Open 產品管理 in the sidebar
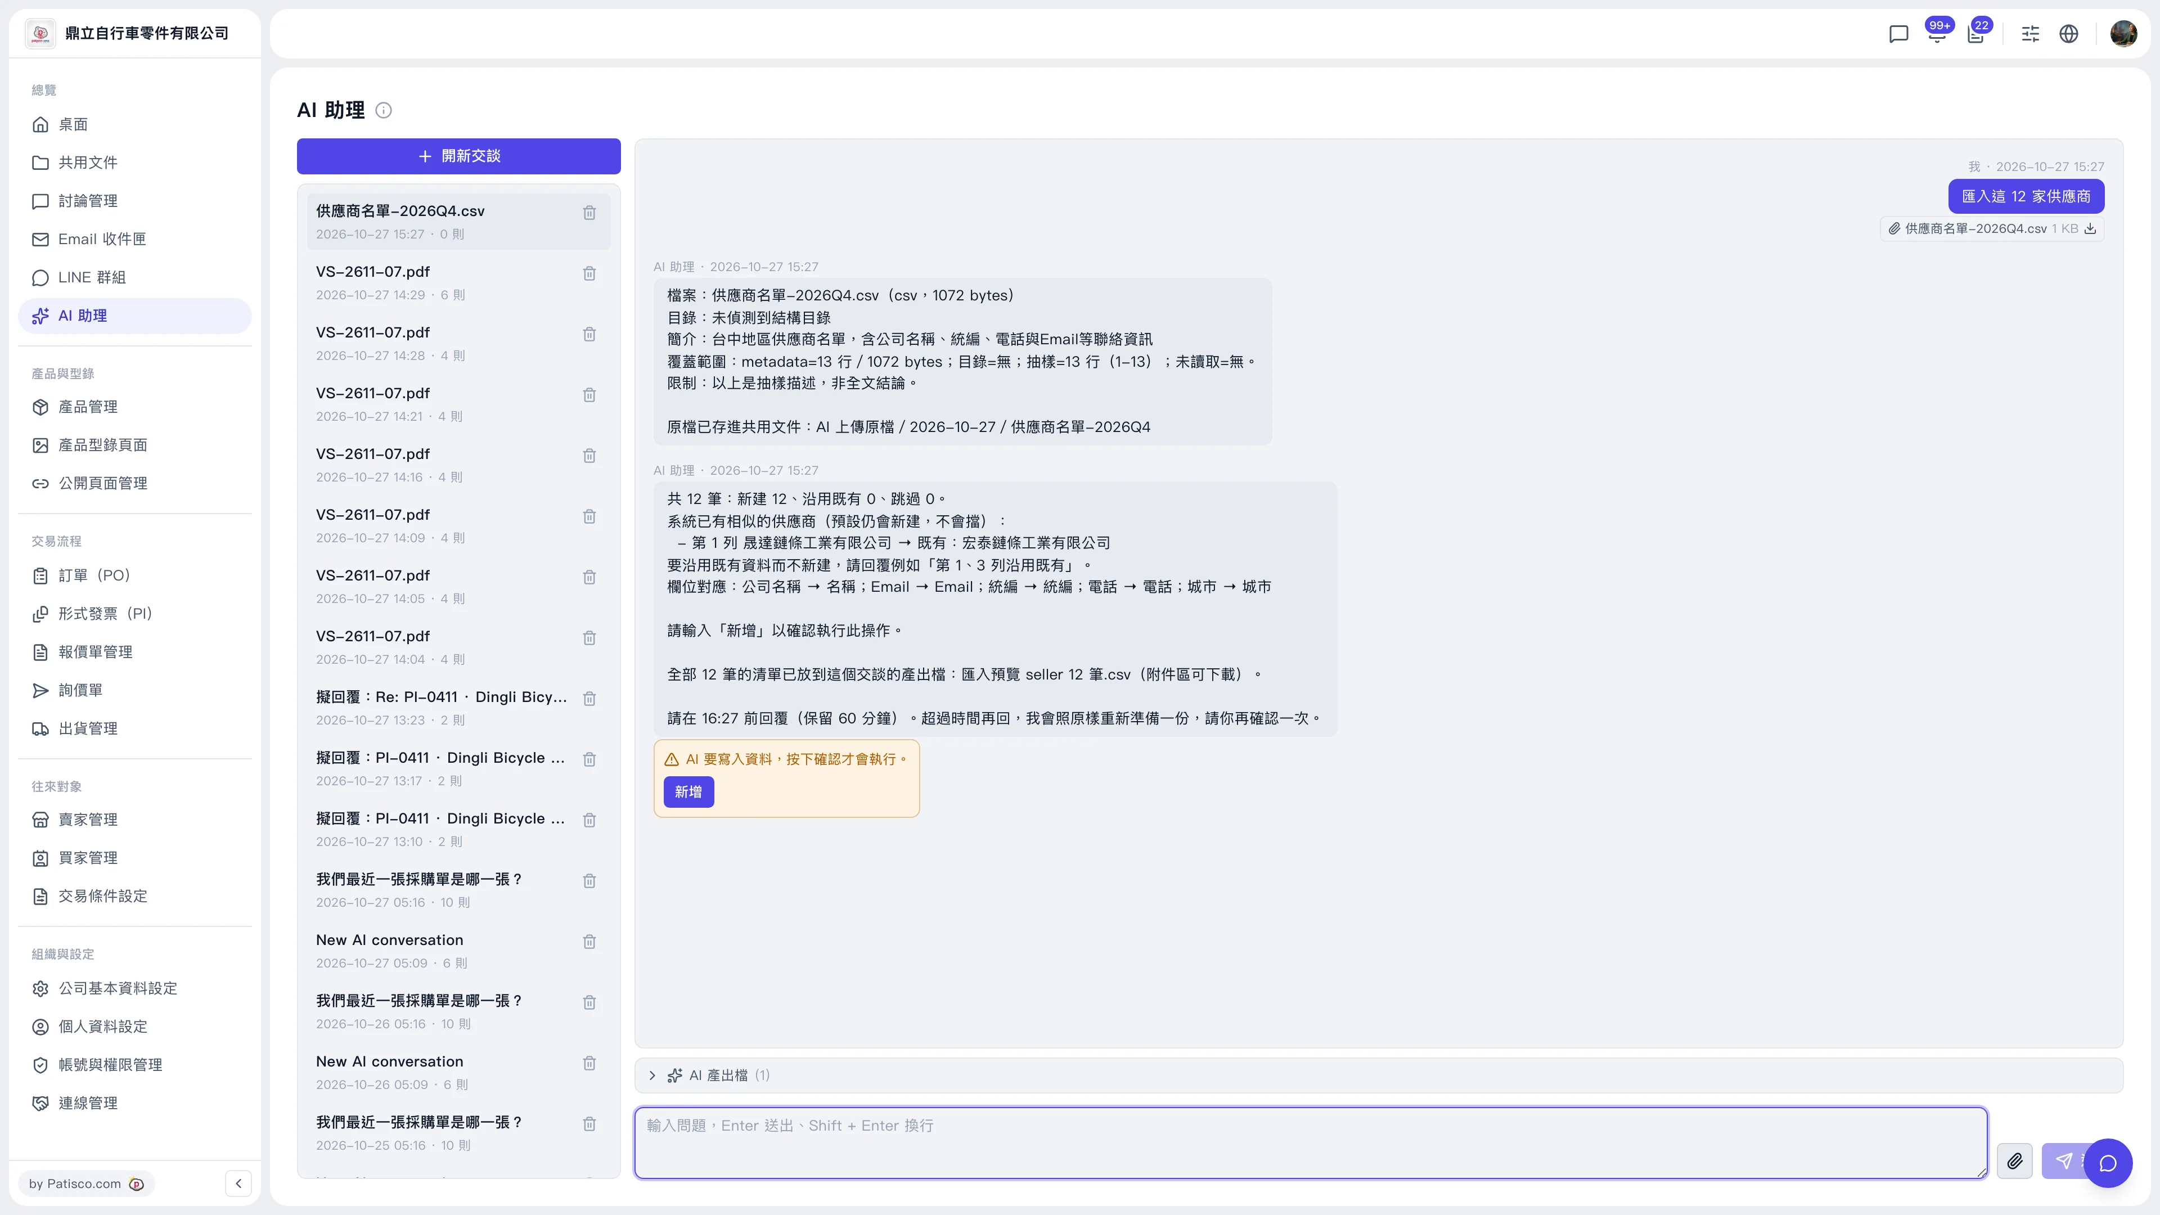 (x=135, y=407)
